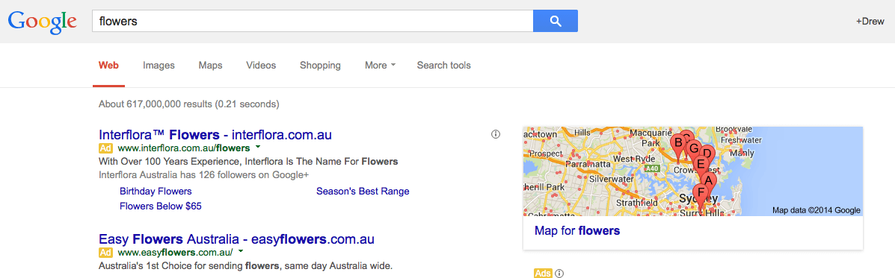Select map pin A on Sydney map
Image resolution: width=895 pixels, height=278 pixels.
tap(708, 181)
